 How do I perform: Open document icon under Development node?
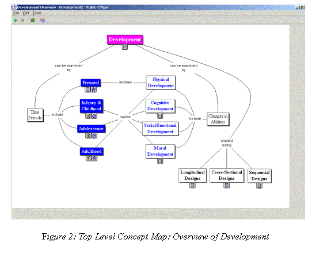coord(125,47)
